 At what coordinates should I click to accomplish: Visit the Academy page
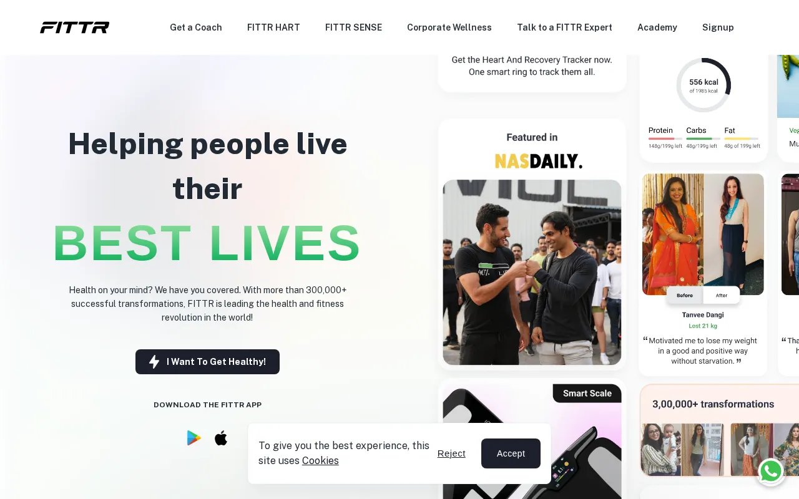pyautogui.click(x=657, y=27)
